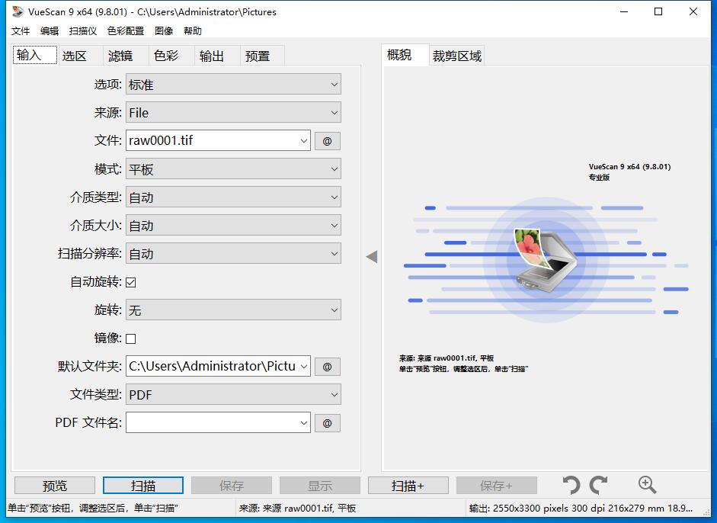The height and width of the screenshot is (523, 717).
Task: Collapse the settings panel with the arrow
Action: pos(371,257)
